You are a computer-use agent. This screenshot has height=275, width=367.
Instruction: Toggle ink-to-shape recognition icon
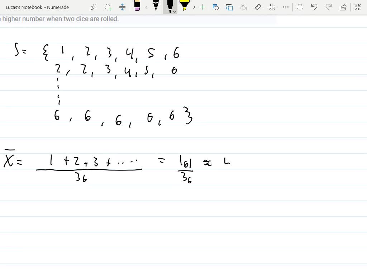pos(229,7)
